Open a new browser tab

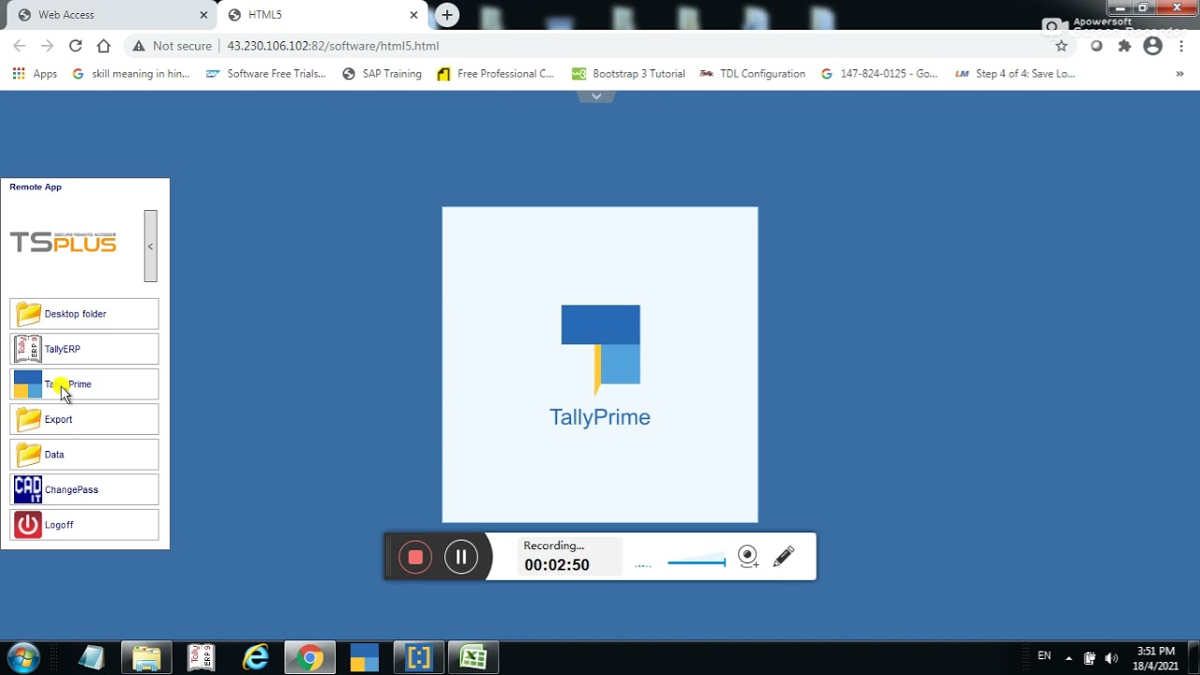(x=447, y=15)
